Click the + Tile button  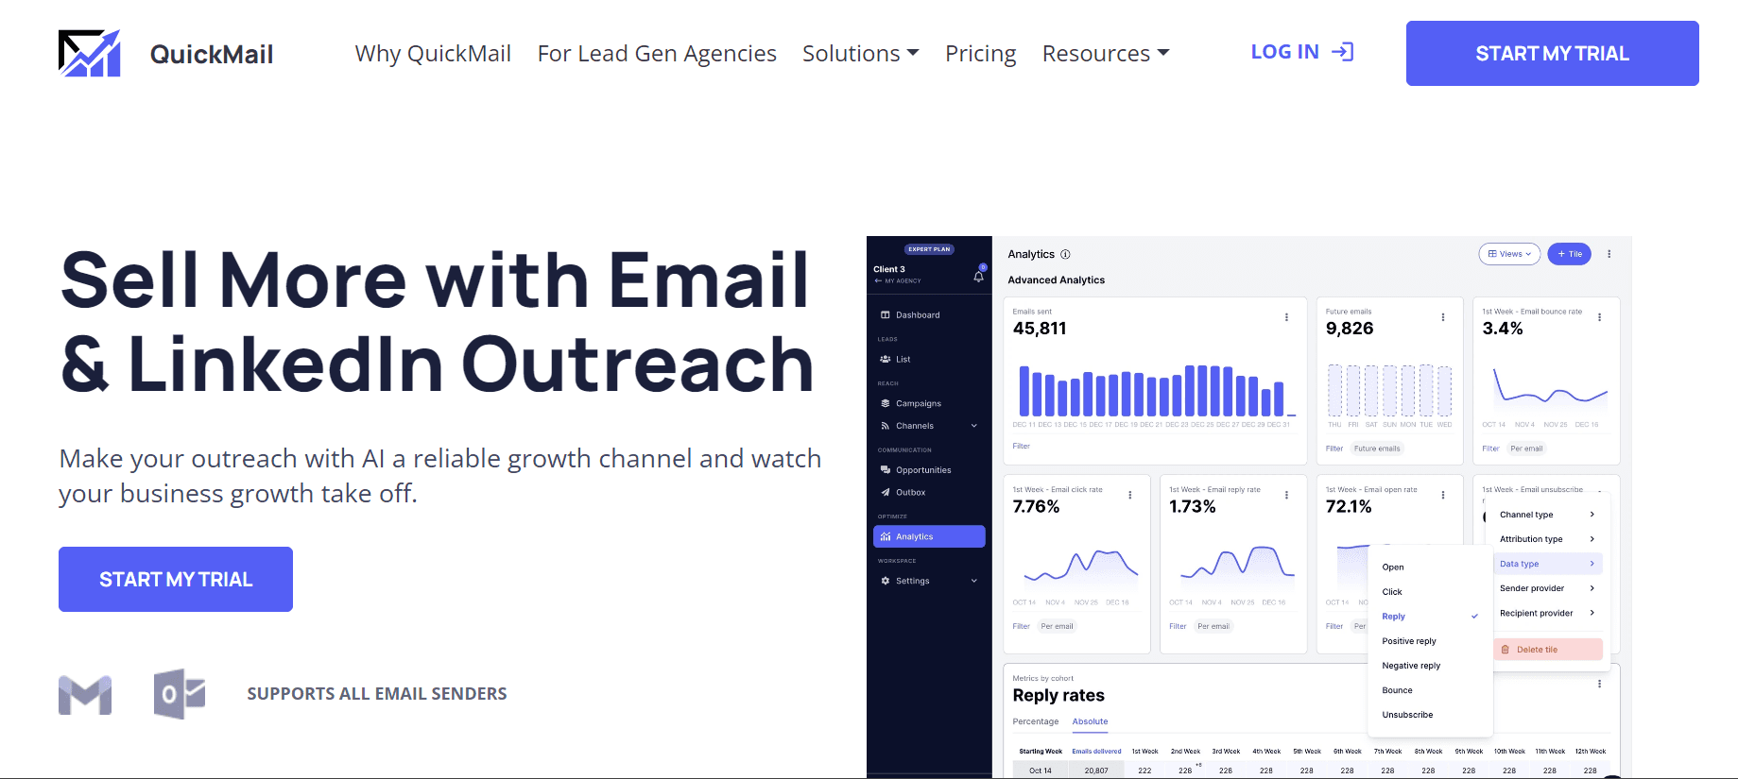tap(1570, 254)
